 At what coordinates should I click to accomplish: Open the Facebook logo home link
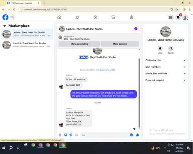click(5, 17)
